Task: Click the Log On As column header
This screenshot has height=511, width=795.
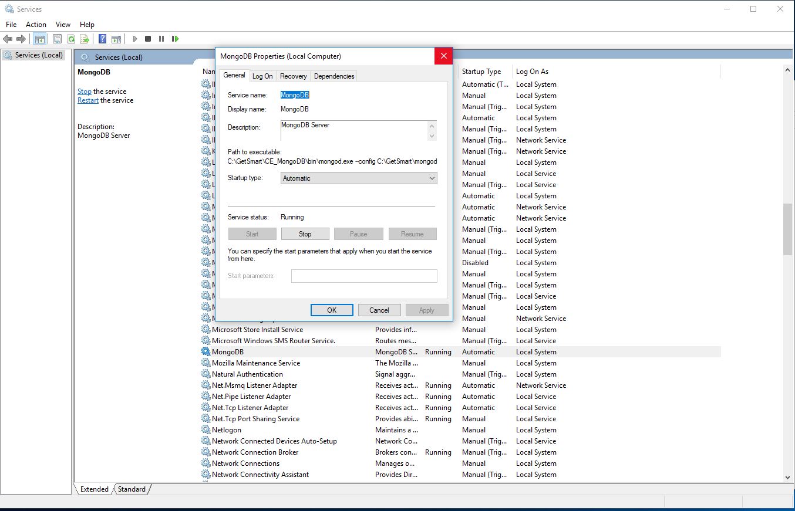Action: [532, 72]
